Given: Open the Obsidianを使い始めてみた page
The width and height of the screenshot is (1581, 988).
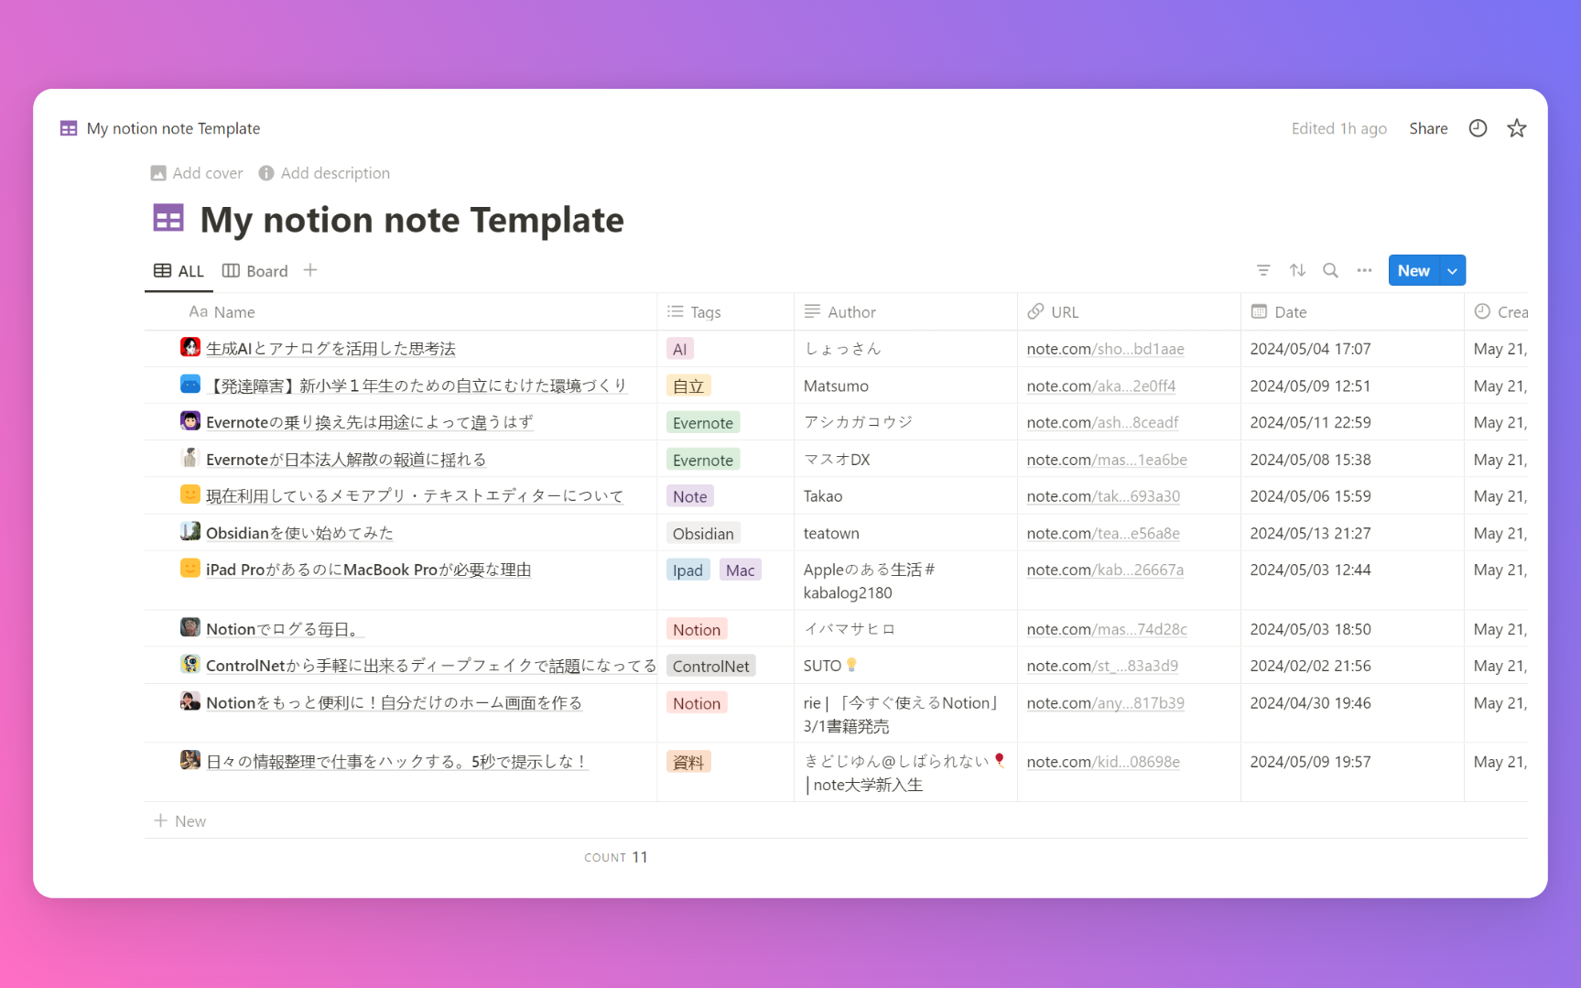Looking at the screenshot, I should coord(299,533).
